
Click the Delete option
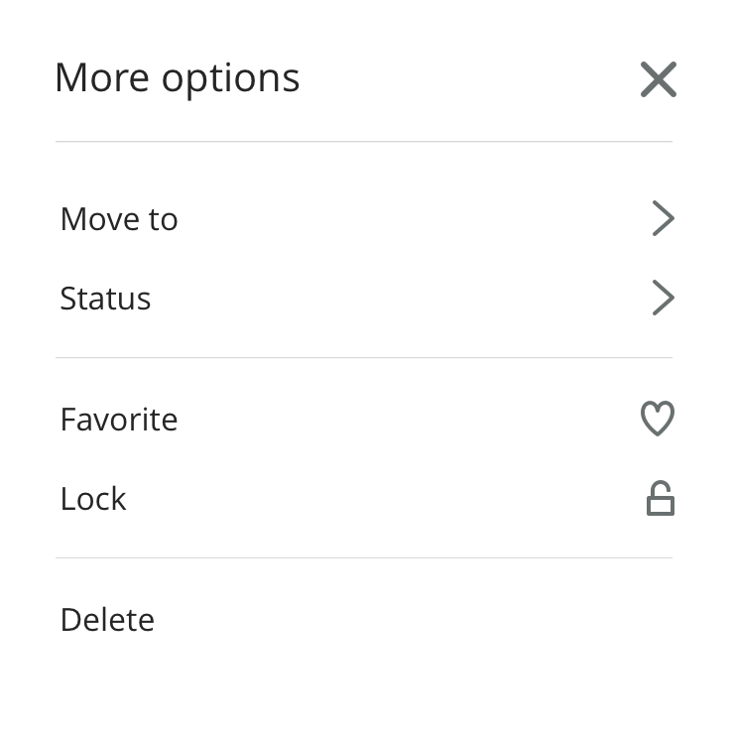pos(107,620)
